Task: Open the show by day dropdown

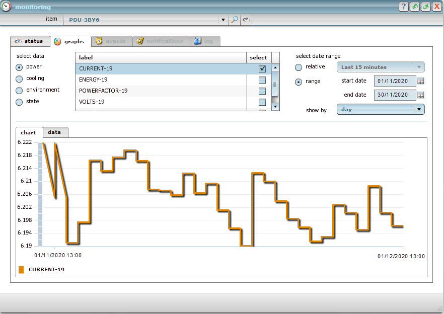Action: 418,109
